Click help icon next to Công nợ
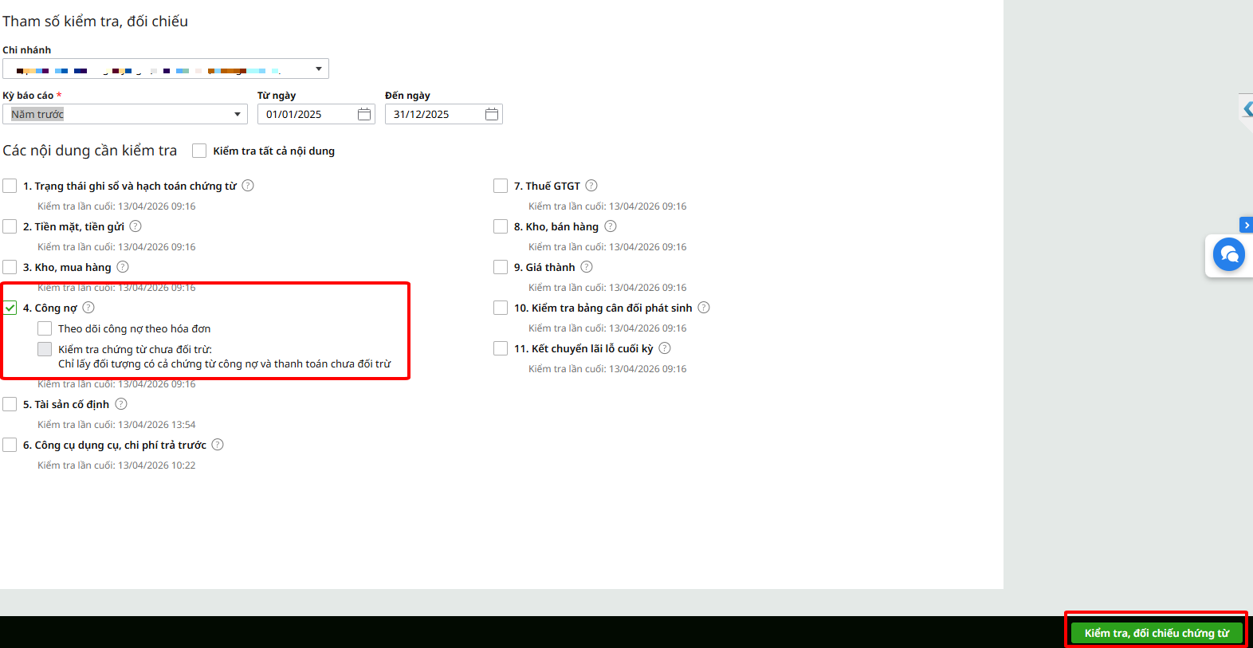Screen dimensions: 1253x648 [x=88, y=308]
